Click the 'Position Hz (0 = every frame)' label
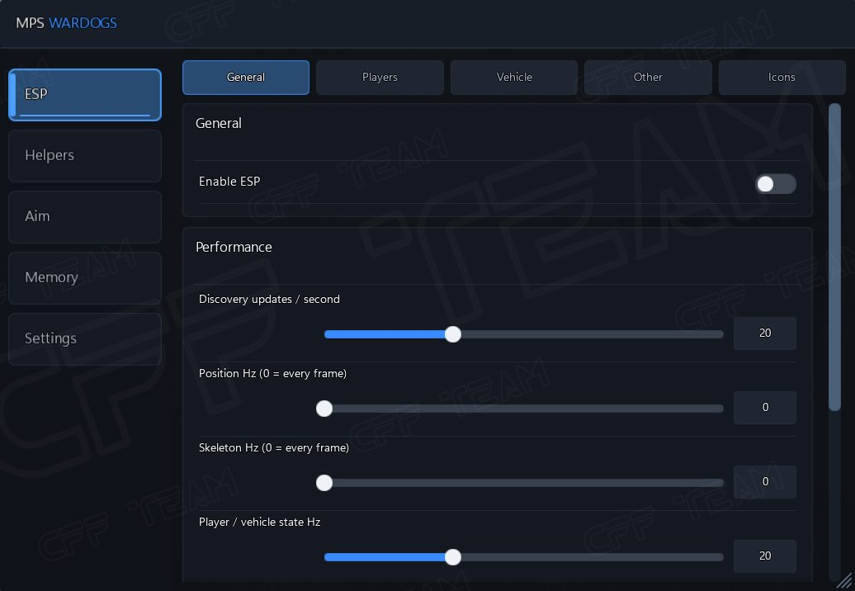Screen dimensions: 855x591 pyautogui.click(x=272, y=373)
